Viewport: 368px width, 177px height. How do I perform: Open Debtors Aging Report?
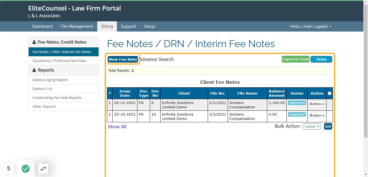pyautogui.click(x=64, y=80)
